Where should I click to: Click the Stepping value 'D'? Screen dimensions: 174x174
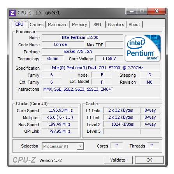(x=150, y=75)
